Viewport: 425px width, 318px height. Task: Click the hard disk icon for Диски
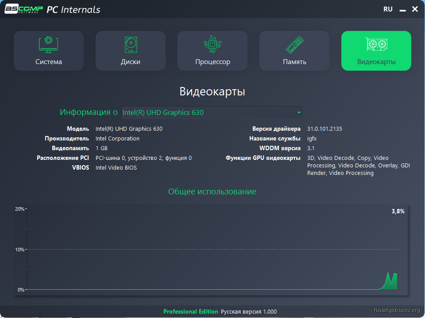(131, 45)
